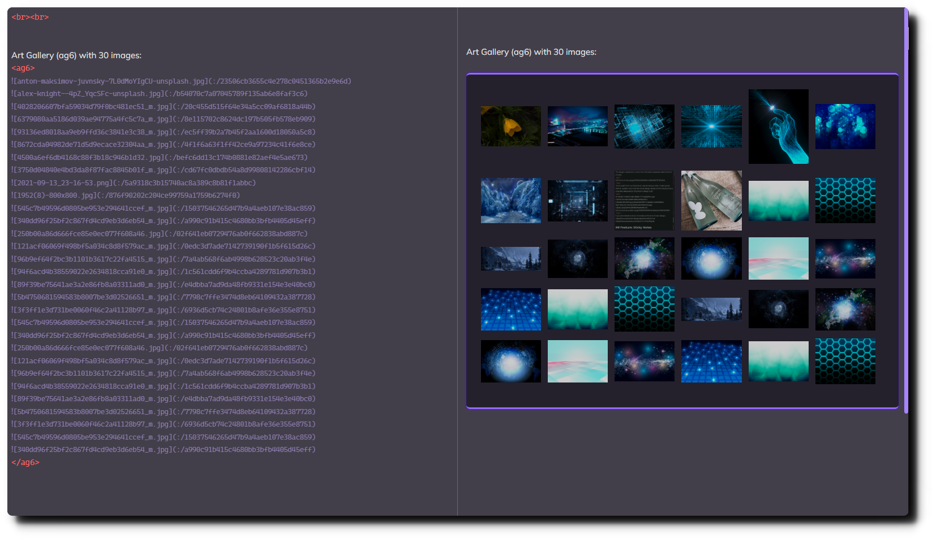Click the anton-maksimov-juvnsky image line in the editor
The width and height of the screenshot is (932, 539).
pyautogui.click(x=181, y=81)
